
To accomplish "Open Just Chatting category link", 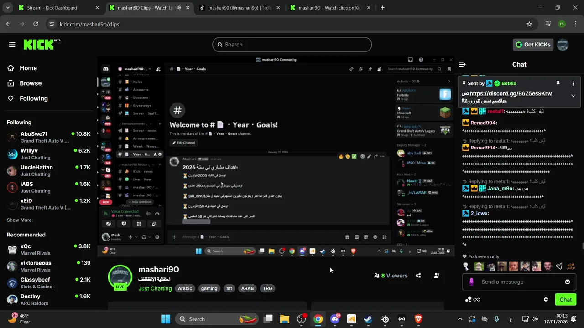I will pyautogui.click(x=155, y=288).
